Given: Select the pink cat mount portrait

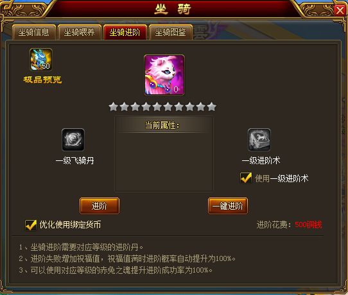Looking at the screenshot, I should pyautogui.click(x=164, y=75).
